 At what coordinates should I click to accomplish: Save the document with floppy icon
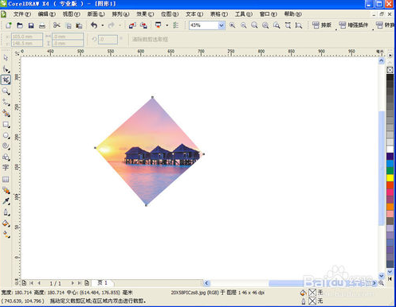click(x=31, y=25)
